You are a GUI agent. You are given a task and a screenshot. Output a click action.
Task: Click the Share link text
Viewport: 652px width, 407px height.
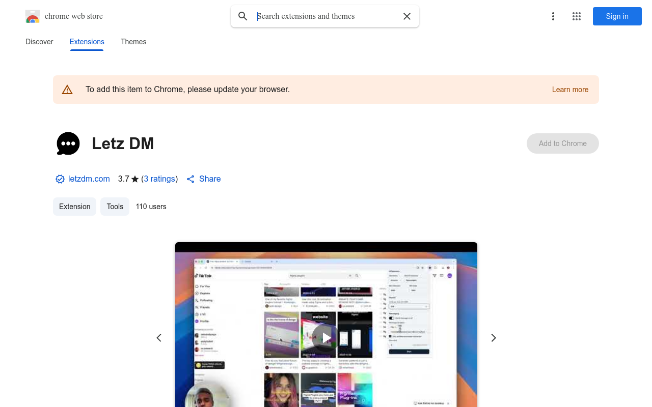tap(210, 179)
